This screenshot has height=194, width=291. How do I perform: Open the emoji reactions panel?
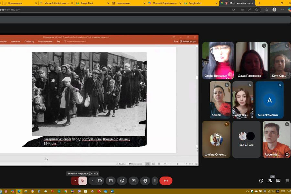click(122, 181)
